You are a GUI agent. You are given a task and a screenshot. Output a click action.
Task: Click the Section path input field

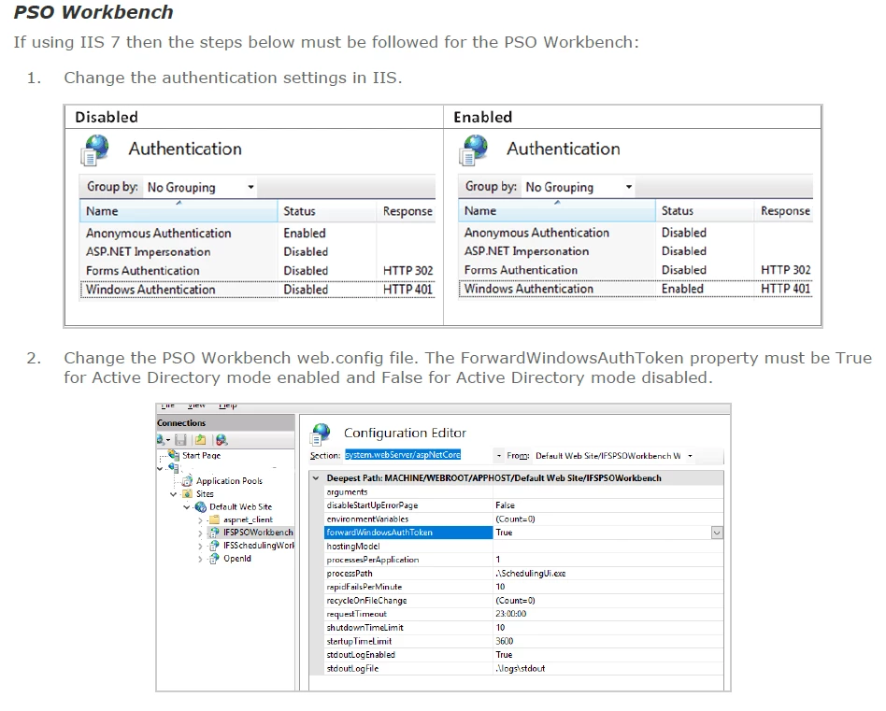click(x=419, y=455)
